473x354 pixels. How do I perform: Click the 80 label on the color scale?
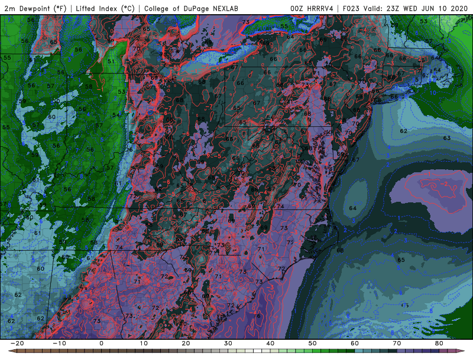pos(439,343)
